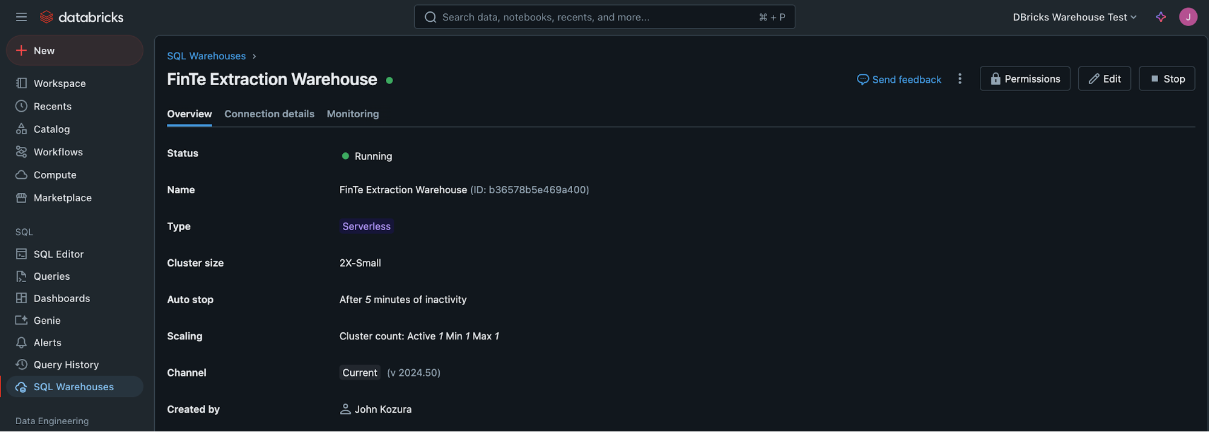Click the plus icon on New button
Screen dimensions: 1209x432
pos(21,51)
